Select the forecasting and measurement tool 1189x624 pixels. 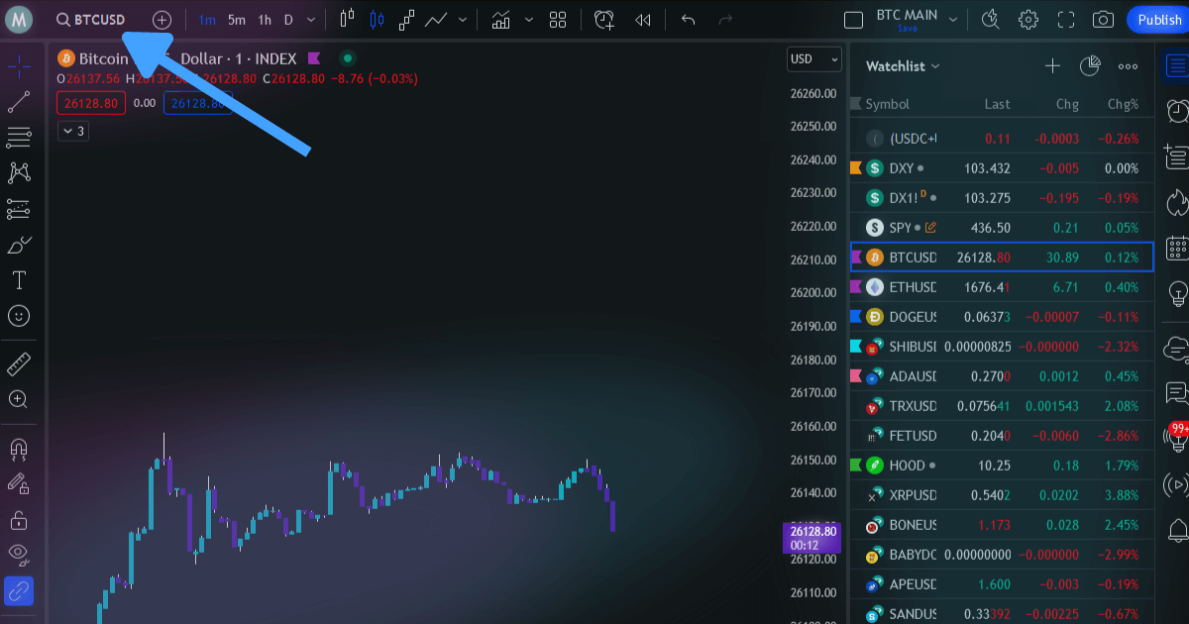pos(19,209)
